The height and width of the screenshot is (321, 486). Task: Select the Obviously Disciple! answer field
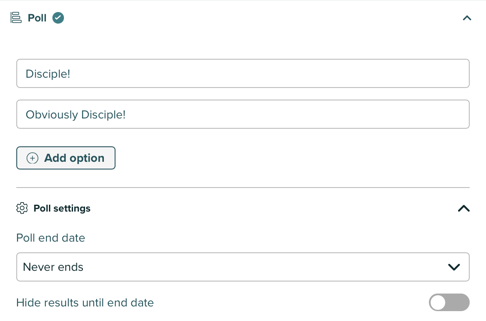(x=243, y=114)
